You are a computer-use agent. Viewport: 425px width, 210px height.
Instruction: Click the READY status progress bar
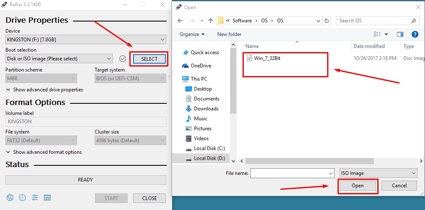click(x=86, y=180)
